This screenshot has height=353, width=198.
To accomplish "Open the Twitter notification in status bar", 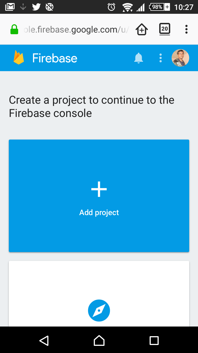I will pyautogui.click(x=36, y=7).
